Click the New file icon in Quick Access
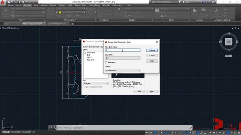The image size is (241, 135). 9,2
